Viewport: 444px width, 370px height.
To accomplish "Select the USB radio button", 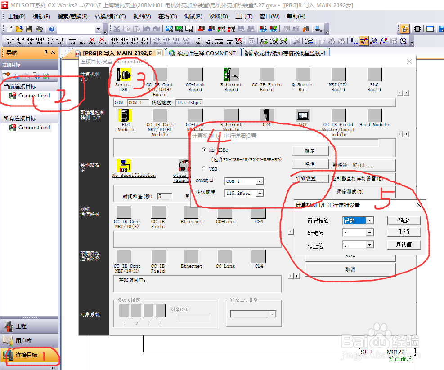I will coord(204,169).
